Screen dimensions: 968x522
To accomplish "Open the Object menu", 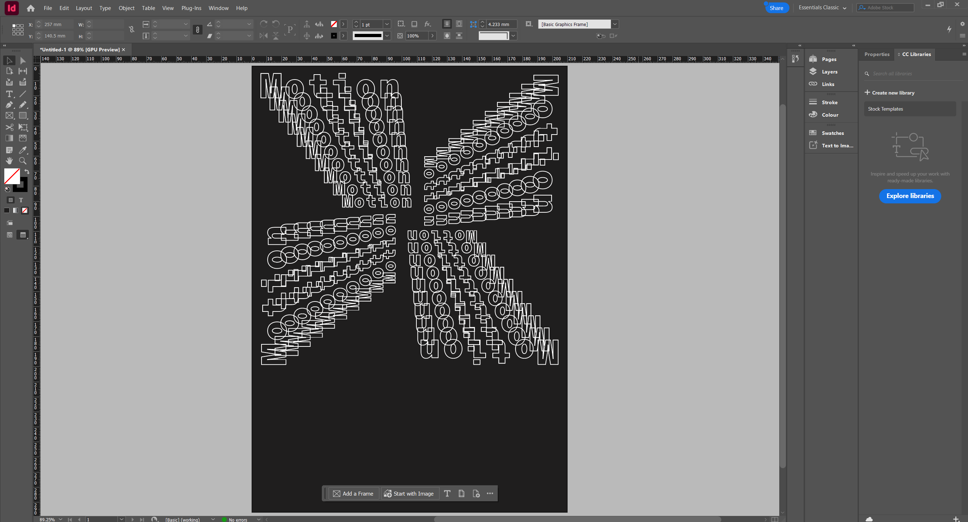I will pos(126,8).
